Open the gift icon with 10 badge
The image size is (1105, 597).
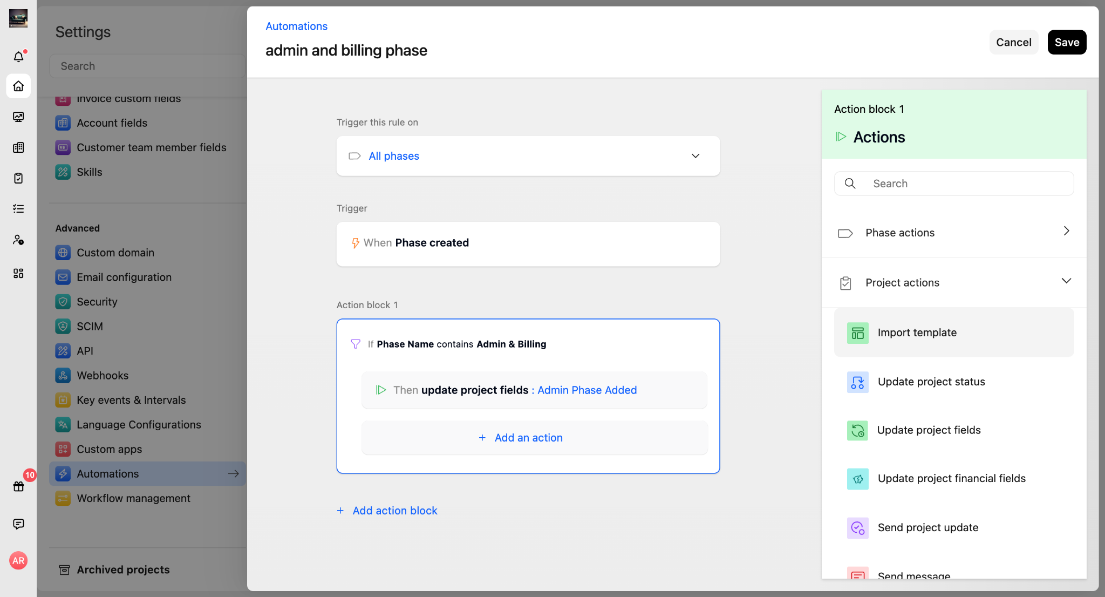(18, 486)
